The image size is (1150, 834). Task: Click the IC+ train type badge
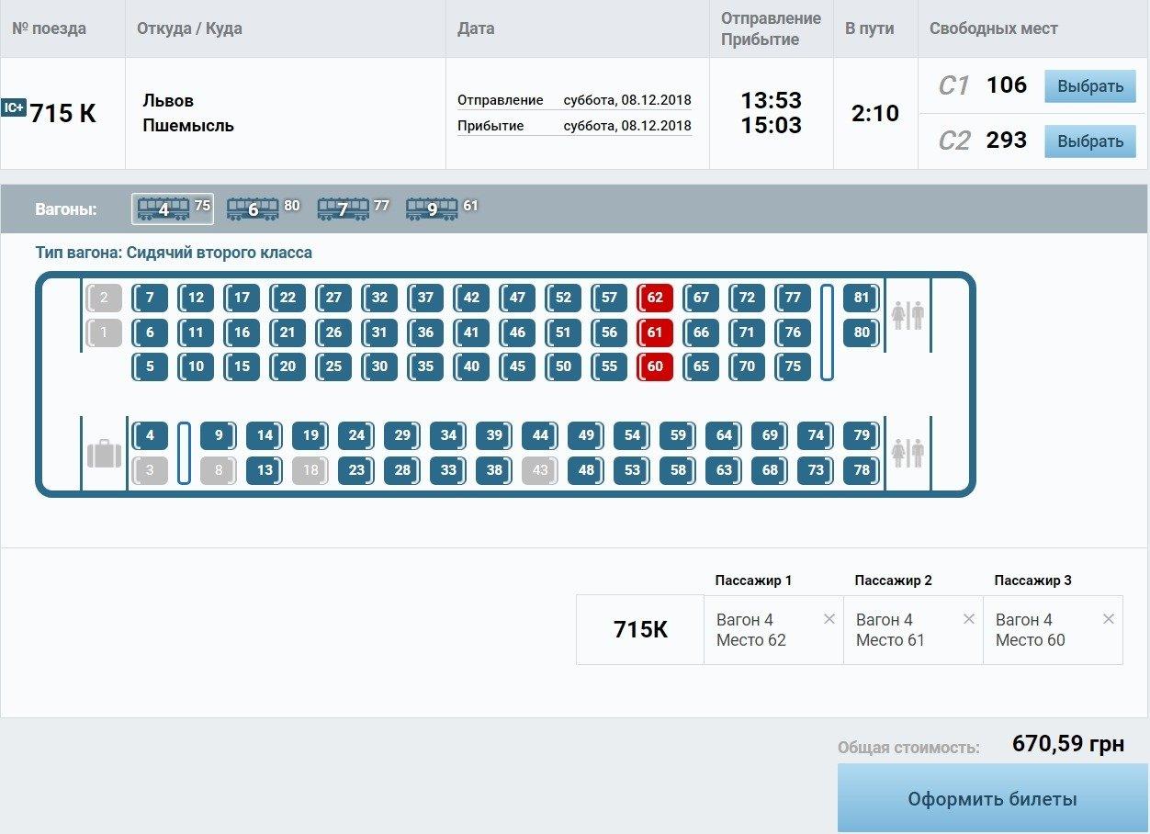[x=14, y=108]
